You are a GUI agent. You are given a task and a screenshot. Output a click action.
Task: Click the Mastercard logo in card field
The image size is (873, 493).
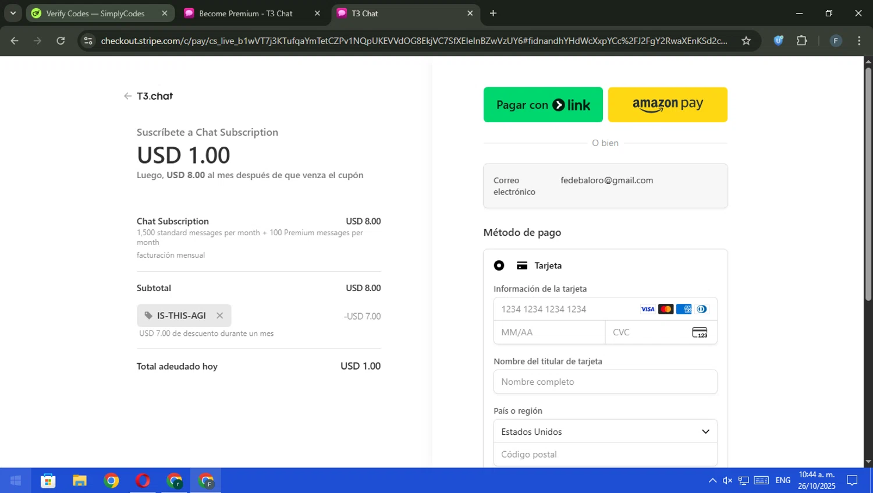click(666, 309)
